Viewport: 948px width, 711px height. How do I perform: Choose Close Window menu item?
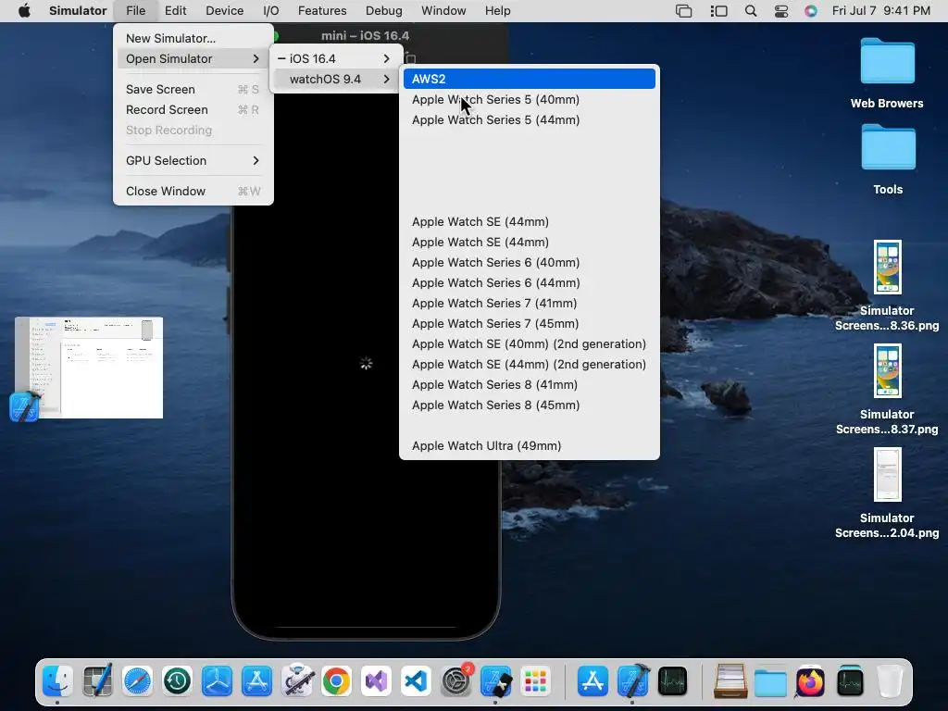click(x=193, y=191)
